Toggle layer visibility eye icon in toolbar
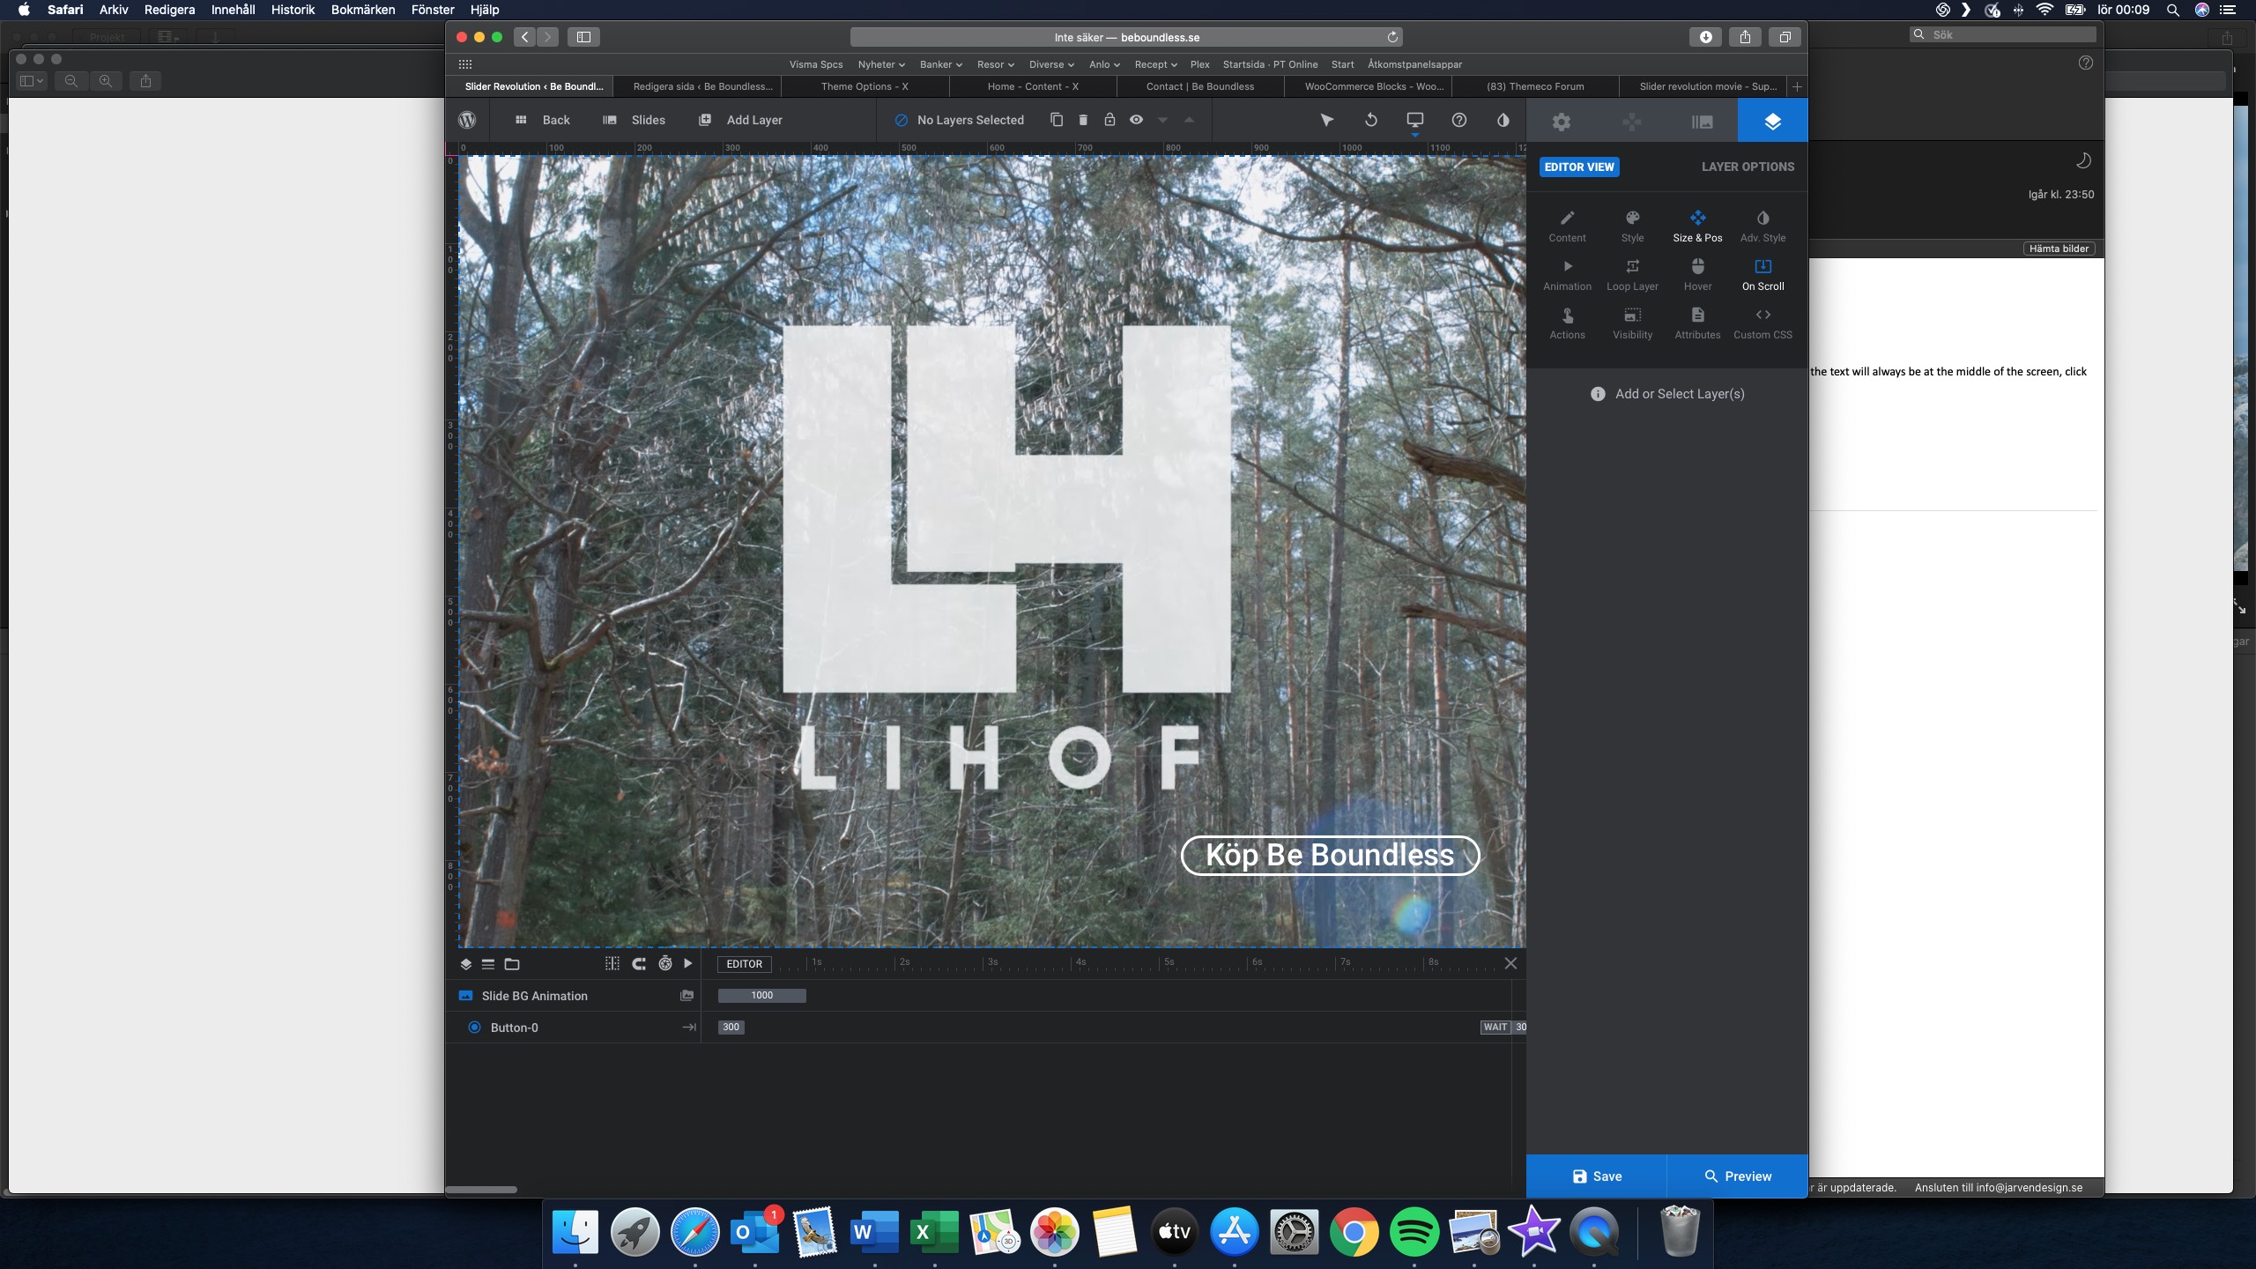The image size is (2256, 1269). 1137,120
